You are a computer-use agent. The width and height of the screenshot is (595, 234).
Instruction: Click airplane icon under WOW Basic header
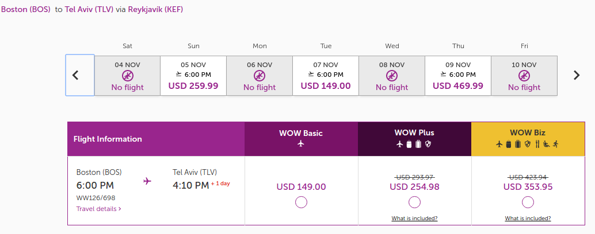click(300, 144)
